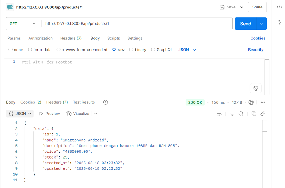Open the GET method dropdown
The image size is (285, 188).
coord(23,24)
